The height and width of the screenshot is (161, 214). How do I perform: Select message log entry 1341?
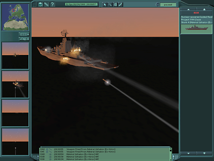click(105, 152)
